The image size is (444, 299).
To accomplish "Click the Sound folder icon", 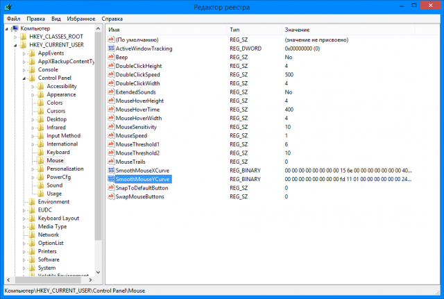I will (x=41, y=185).
